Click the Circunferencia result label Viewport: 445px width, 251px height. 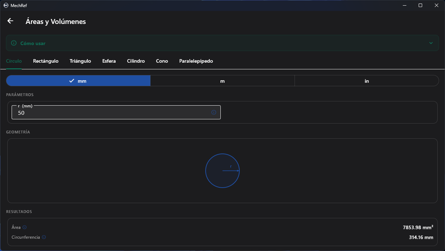tap(26, 237)
